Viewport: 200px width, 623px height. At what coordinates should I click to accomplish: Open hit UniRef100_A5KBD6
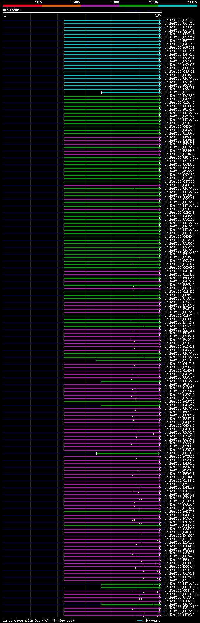[179, 470]
